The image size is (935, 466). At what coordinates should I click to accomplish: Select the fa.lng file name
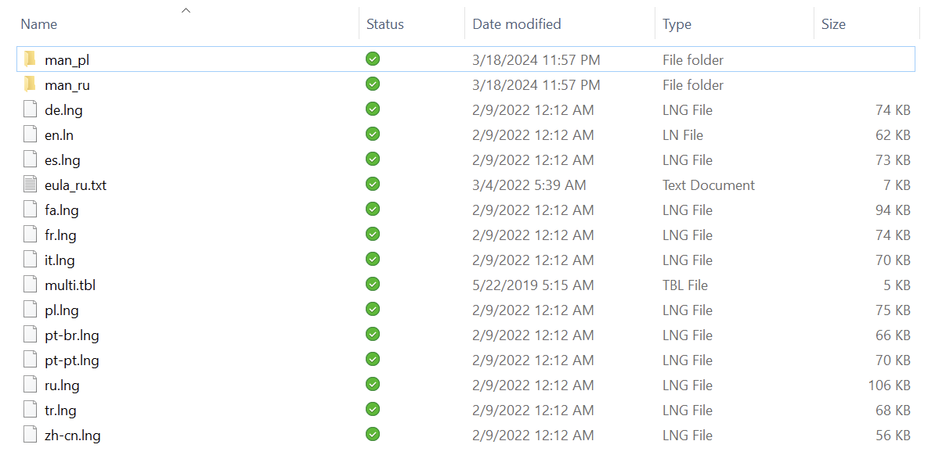tap(62, 210)
